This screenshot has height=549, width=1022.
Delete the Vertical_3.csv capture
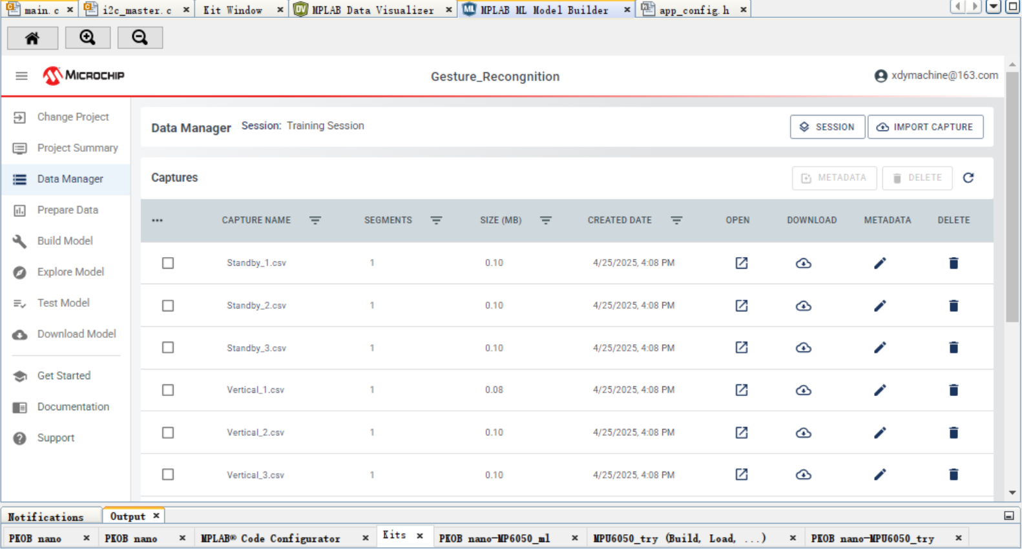[x=954, y=475]
